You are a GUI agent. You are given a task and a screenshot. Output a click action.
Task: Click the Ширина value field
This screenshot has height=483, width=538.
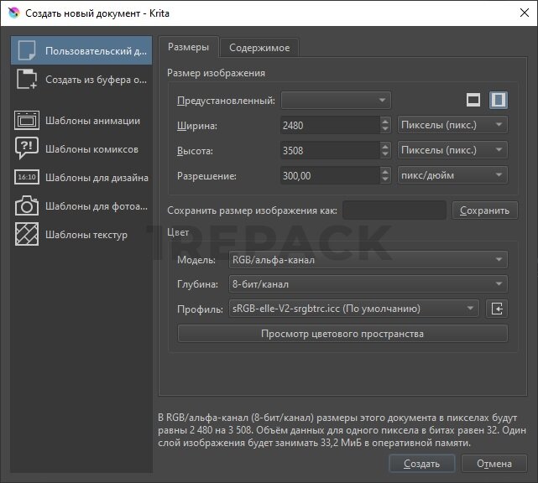tap(329, 125)
